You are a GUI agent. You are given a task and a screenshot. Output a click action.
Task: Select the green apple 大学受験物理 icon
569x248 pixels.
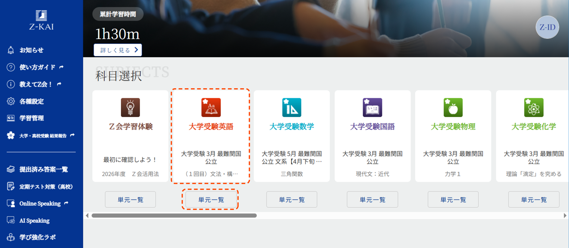[453, 108]
